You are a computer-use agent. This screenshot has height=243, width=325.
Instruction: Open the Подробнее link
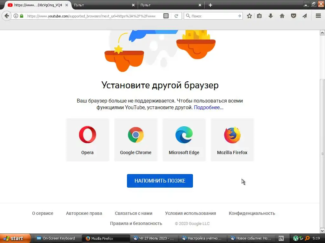point(209,108)
